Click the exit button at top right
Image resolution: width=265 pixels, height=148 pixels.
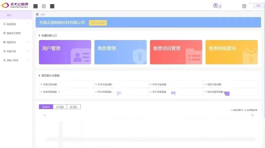259,6
